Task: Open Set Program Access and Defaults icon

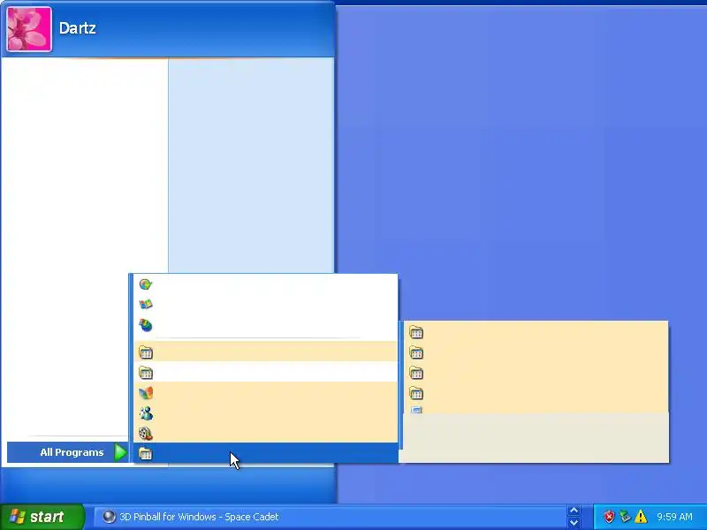Action: (x=146, y=284)
